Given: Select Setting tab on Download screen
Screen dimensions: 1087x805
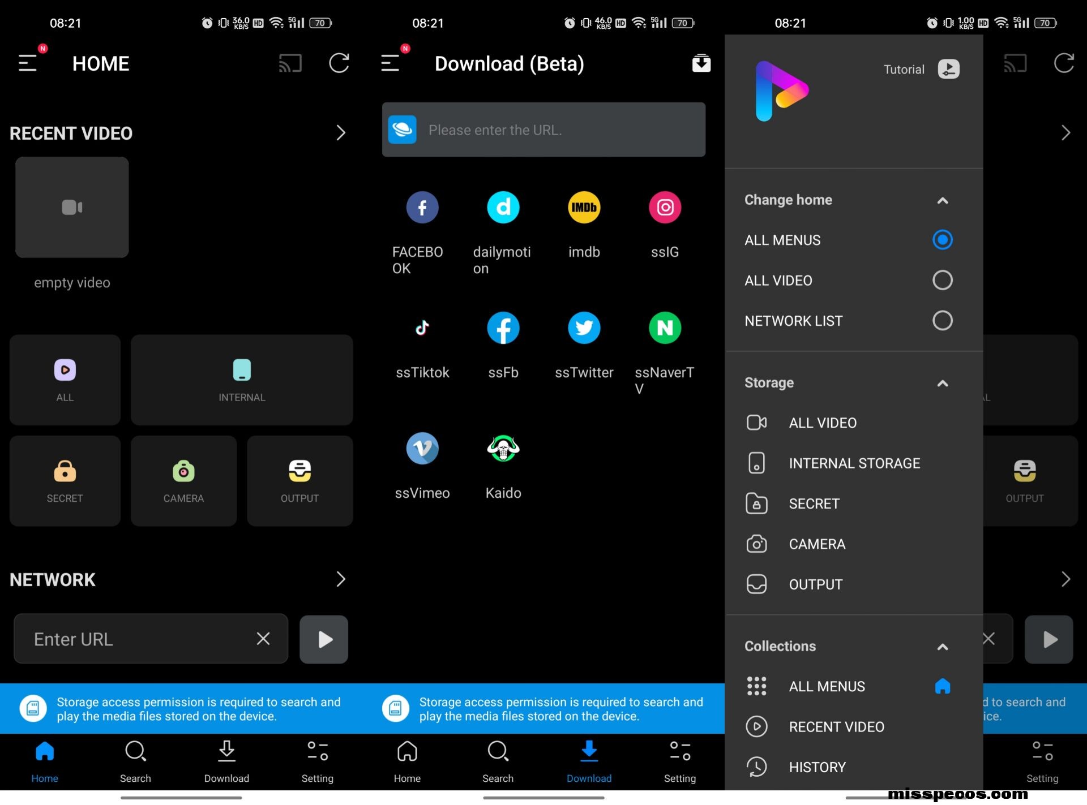Looking at the screenshot, I should tap(679, 761).
